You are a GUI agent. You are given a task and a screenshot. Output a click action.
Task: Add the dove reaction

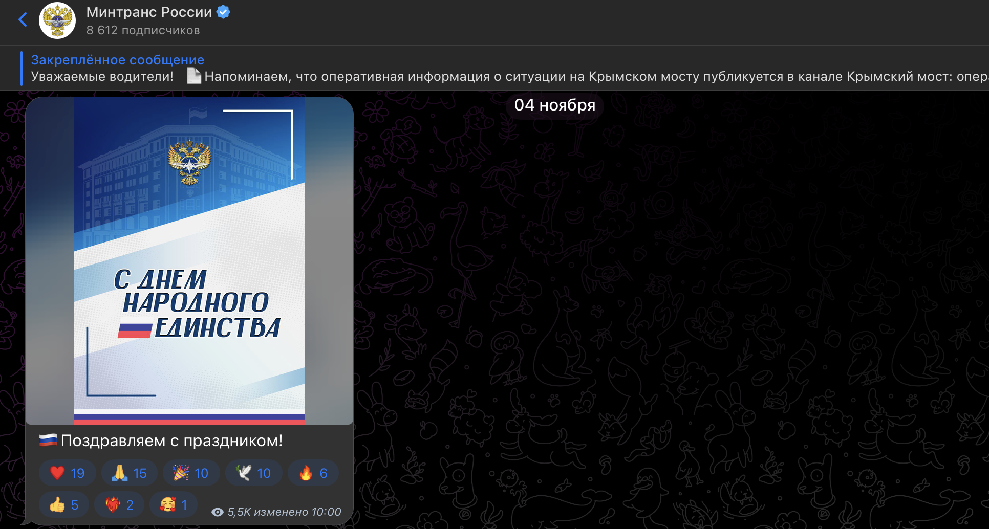click(253, 473)
